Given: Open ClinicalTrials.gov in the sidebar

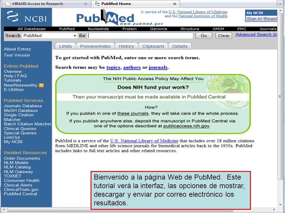Looking at the screenshot, I should tap(21, 189).
